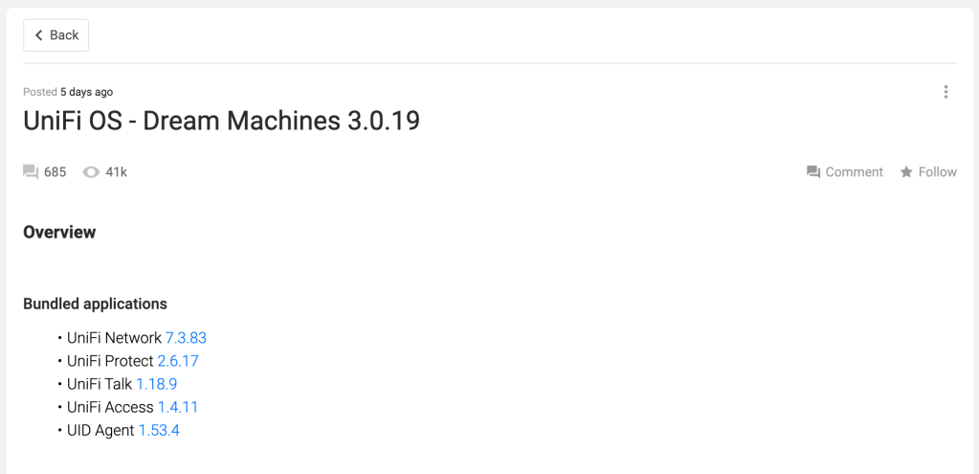Image resolution: width=979 pixels, height=474 pixels.
Task: Open UniFi Talk 1.18.9 link
Action: coord(156,384)
